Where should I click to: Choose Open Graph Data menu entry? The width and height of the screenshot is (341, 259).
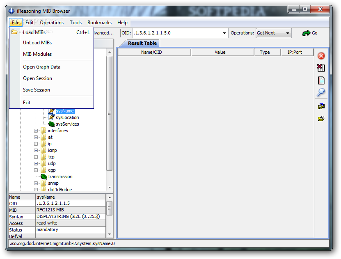(x=52, y=67)
